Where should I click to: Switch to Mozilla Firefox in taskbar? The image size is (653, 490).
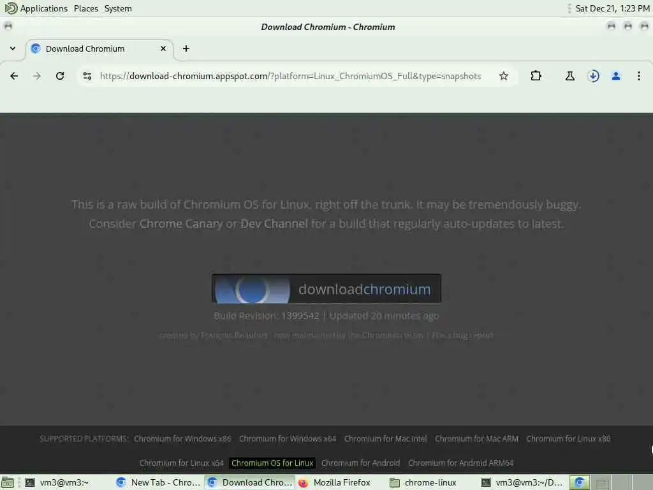(x=335, y=482)
